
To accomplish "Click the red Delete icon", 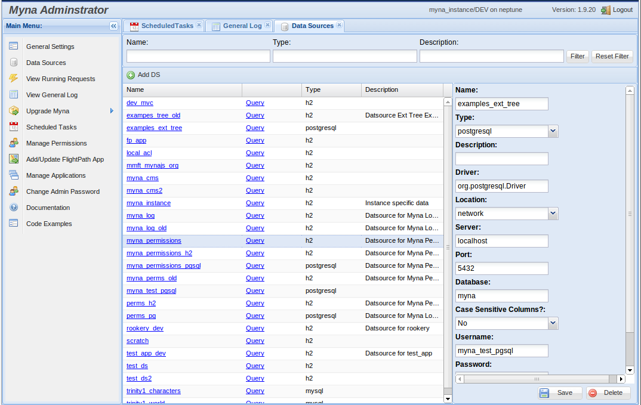I will point(593,392).
